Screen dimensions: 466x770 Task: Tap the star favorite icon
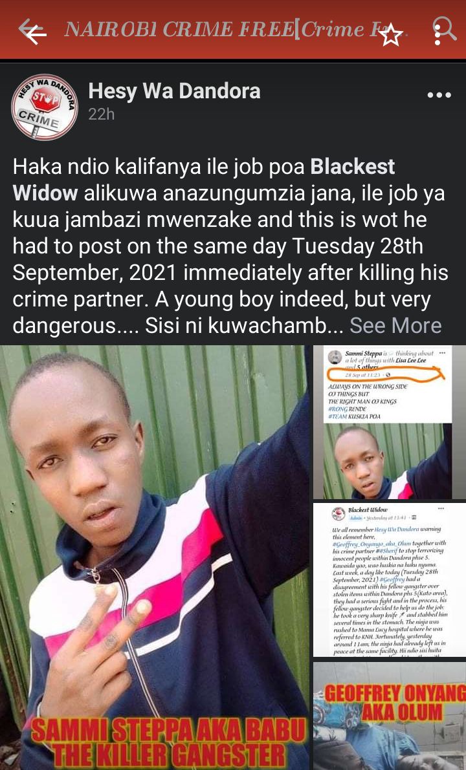click(392, 36)
